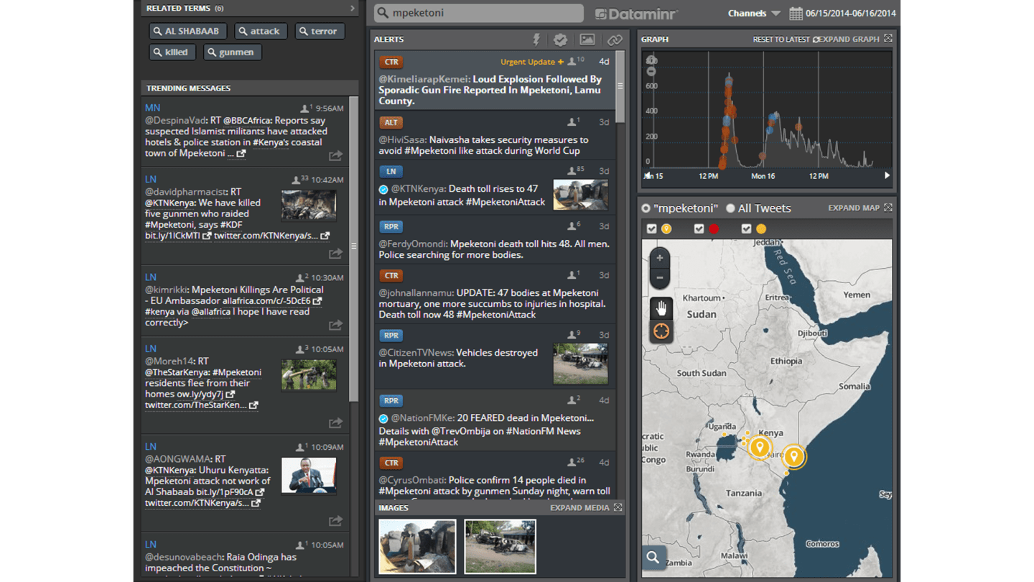Toggle the image filter icon in Alerts
The height and width of the screenshot is (582, 1034).
coord(587,40)
